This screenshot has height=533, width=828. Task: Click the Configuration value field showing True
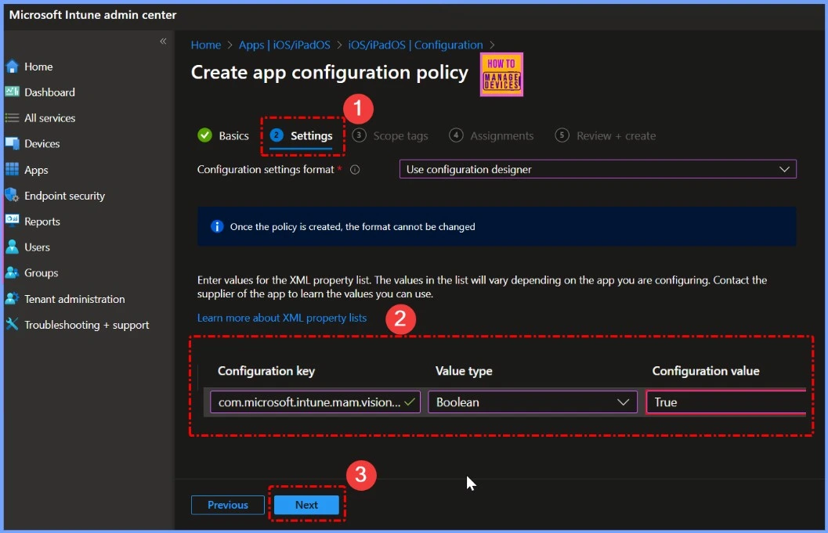point(725,402)
